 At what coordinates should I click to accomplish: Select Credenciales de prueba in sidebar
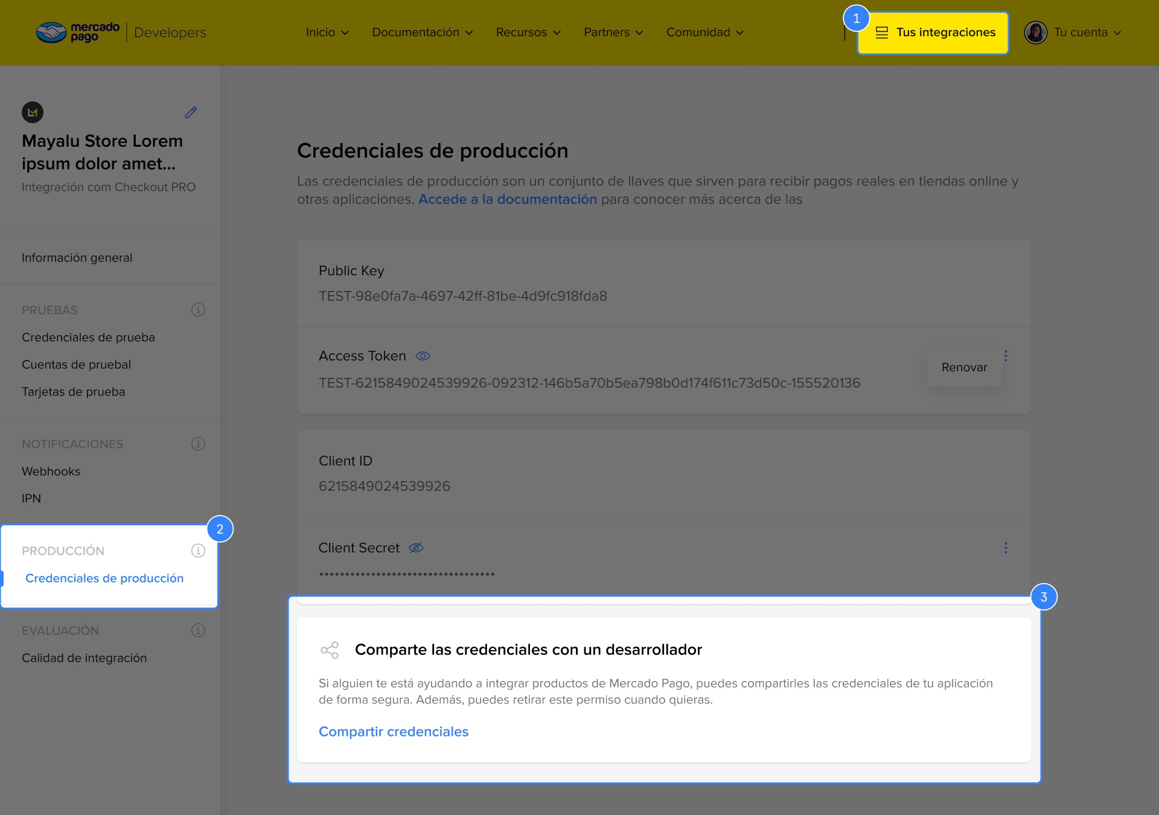click(x=88, y=337)
